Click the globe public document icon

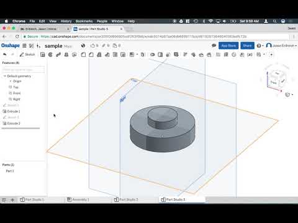83,46
